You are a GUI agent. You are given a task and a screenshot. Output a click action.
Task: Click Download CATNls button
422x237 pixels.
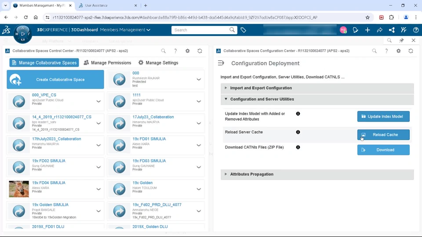[x=383, y=150]
